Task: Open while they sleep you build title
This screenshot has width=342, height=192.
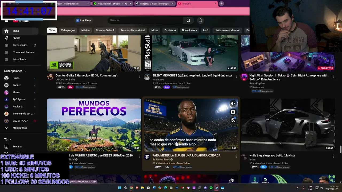Action: pyautogui.click(x=272, y=155)
